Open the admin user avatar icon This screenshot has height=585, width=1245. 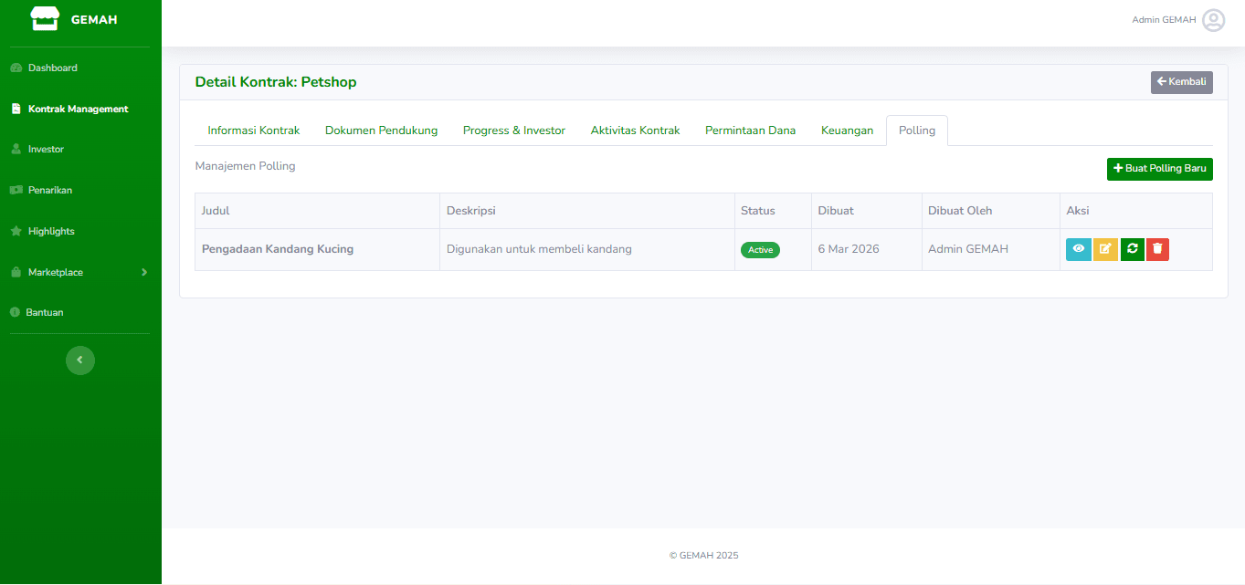coord(1213,20)
